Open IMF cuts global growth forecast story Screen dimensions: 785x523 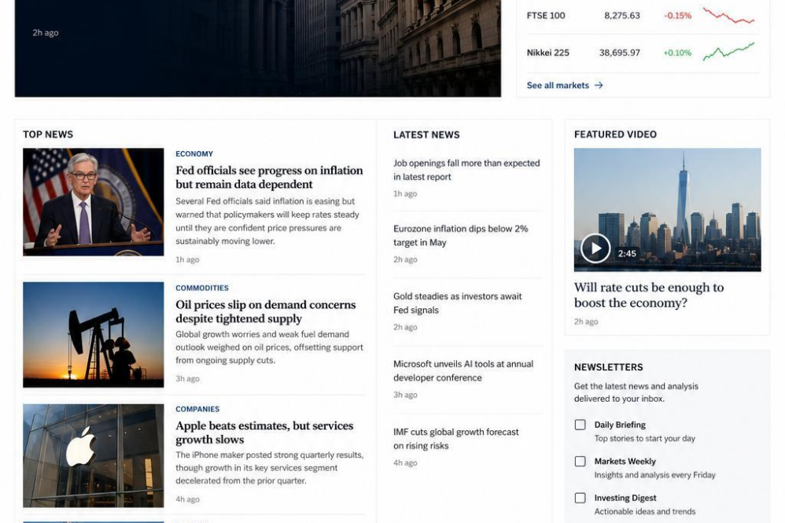click(x=456, y=439)
